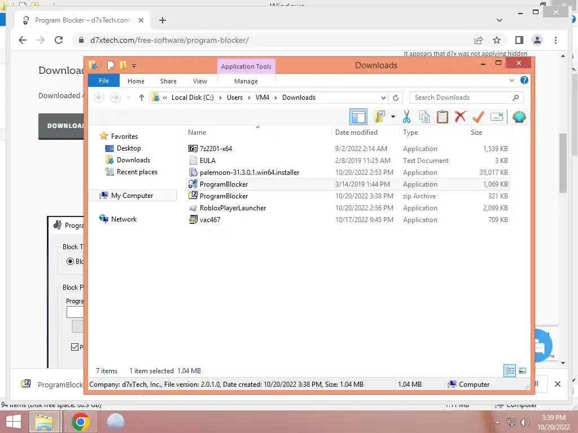The width and height of the screenshot is (578, 433).
Task: Open Chrome from the Windows taskbar
Action: pyautogui.click(x=80, y=422)
